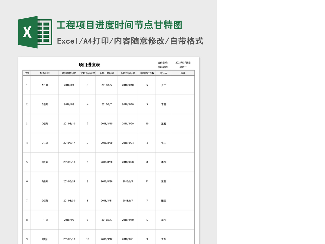325x244 pixels.
Task: Select the B任务 cell
Action: 45,104
